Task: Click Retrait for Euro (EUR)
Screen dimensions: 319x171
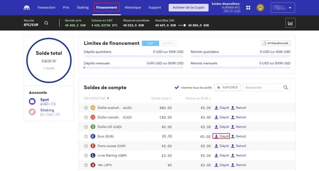Action: (x=238, y=136)
